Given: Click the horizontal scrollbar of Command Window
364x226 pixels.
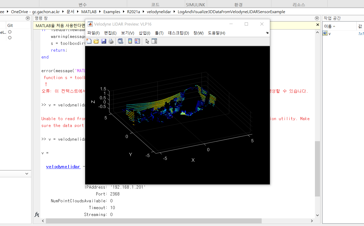Looking at the screenshot, I should (x=154, y=221).
